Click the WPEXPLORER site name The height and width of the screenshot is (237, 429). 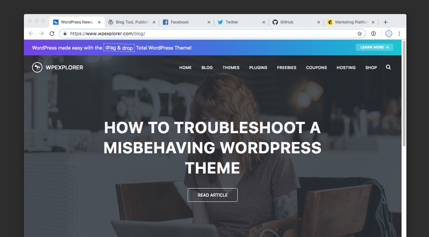(64, 67)
